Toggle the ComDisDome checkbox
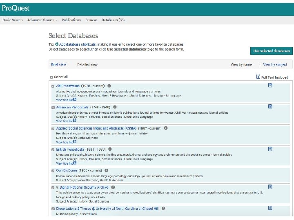Screen dimensions: 294x220 (x=53, y=171)
